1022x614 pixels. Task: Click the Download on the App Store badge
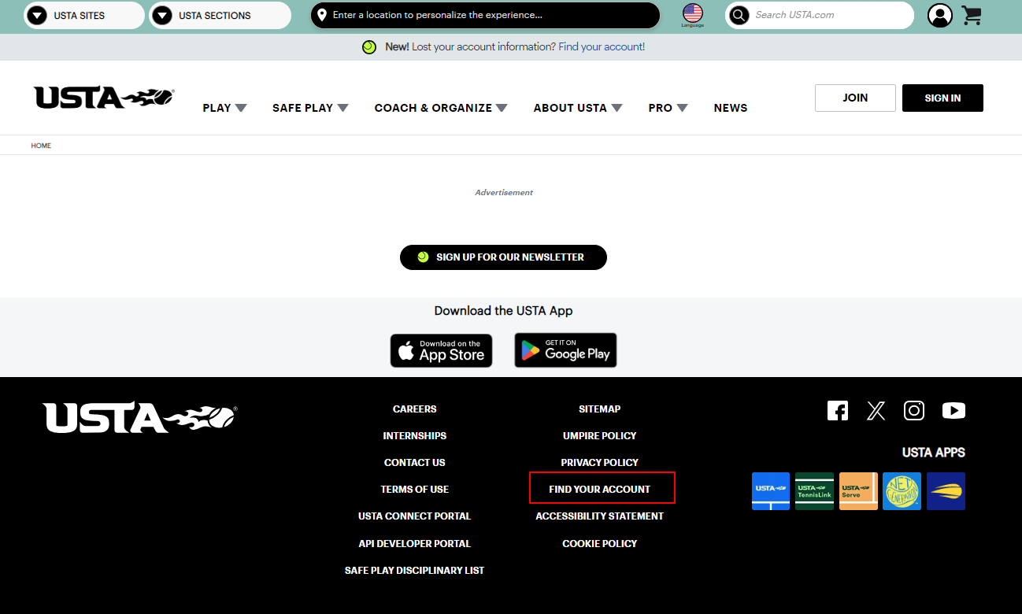coord(441,350)
